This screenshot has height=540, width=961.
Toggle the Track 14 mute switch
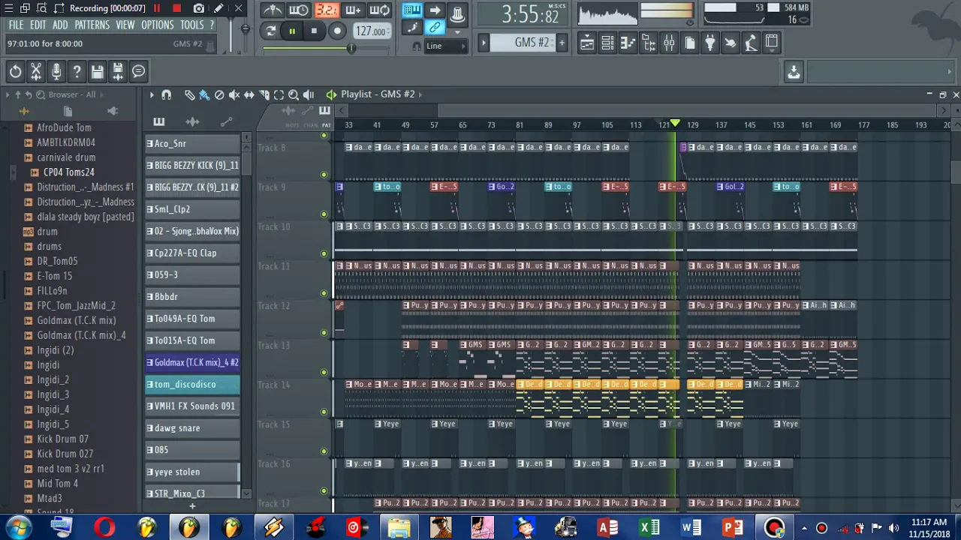(324, 412)
